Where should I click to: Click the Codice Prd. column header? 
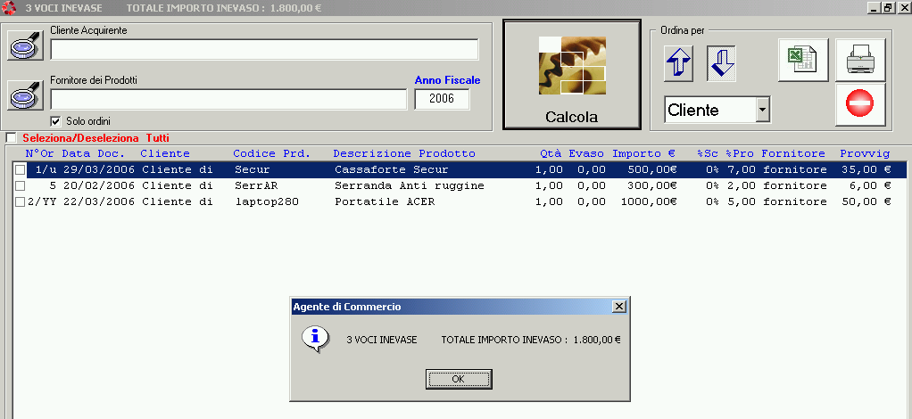click(271, 153)
